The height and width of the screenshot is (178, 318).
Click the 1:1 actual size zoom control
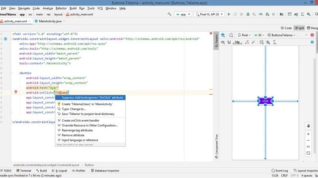click(x=308, y=147)
